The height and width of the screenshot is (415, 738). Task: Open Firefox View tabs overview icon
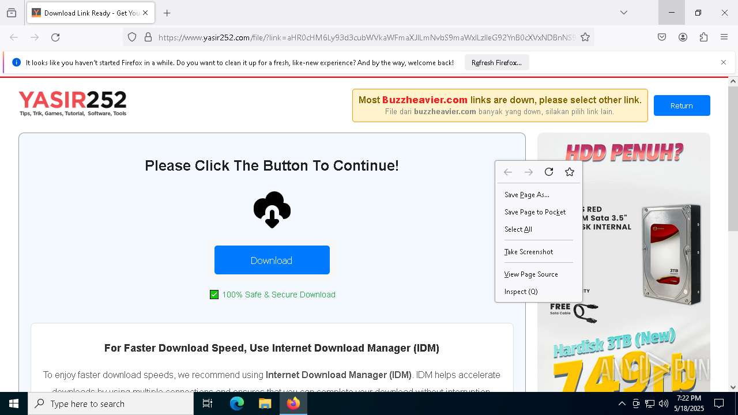(12, 13)
